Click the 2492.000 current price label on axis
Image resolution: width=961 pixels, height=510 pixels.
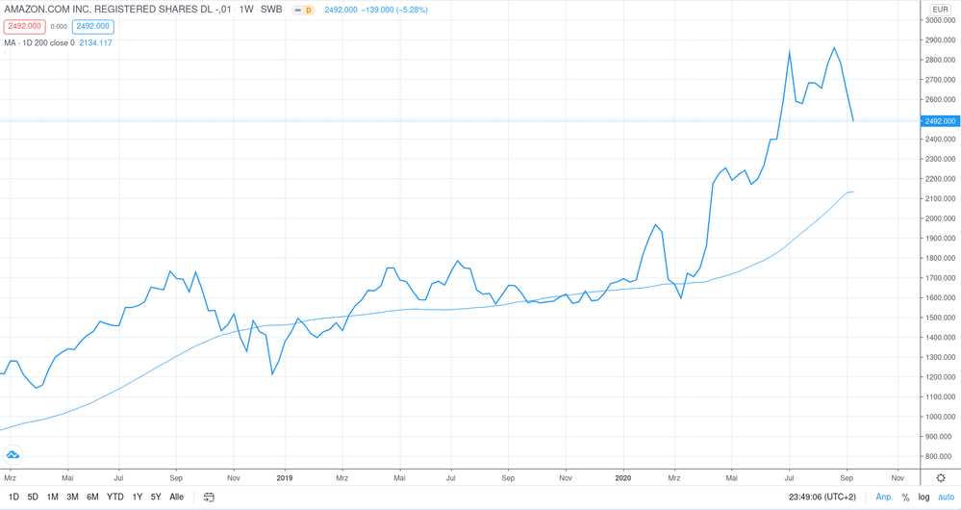tap(939, 121)
